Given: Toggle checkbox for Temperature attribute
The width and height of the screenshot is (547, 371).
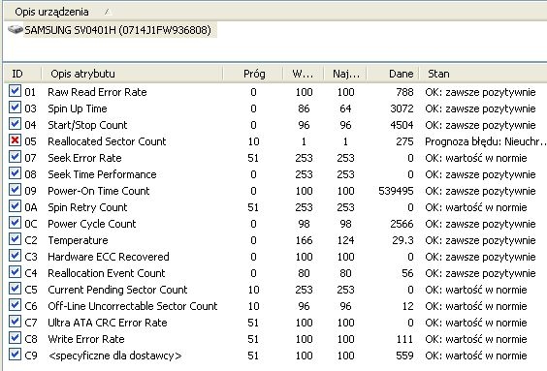Looking at the screenshot, I should click(x=15, y=239).
